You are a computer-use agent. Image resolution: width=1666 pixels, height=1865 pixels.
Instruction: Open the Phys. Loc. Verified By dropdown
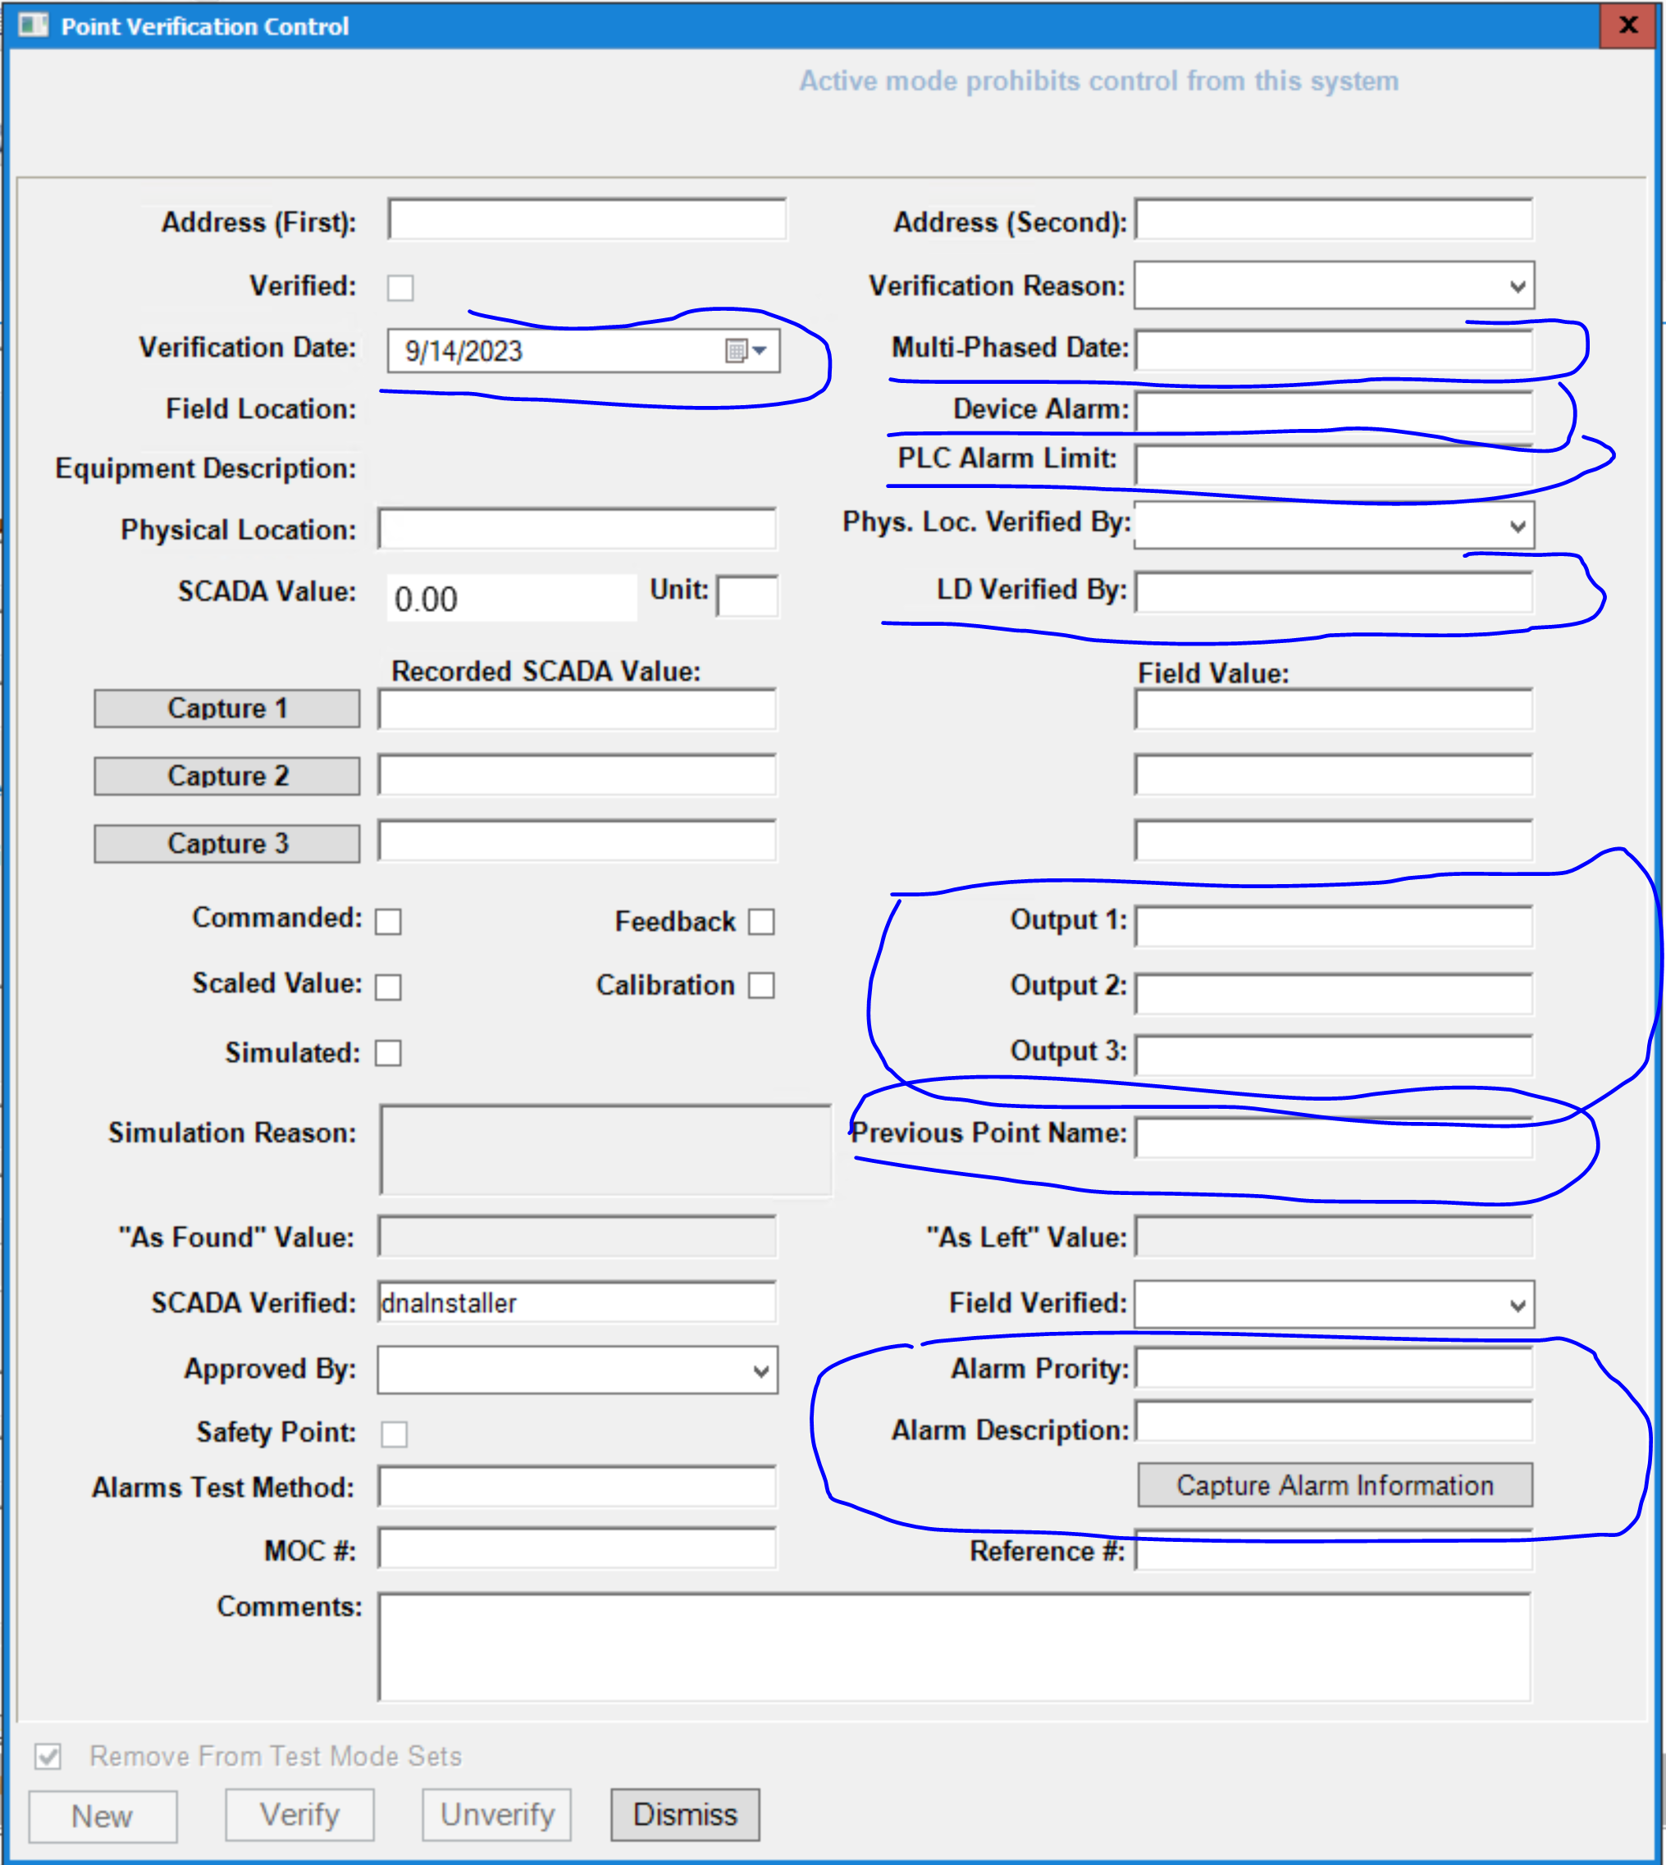click(x=1517, y=527)
